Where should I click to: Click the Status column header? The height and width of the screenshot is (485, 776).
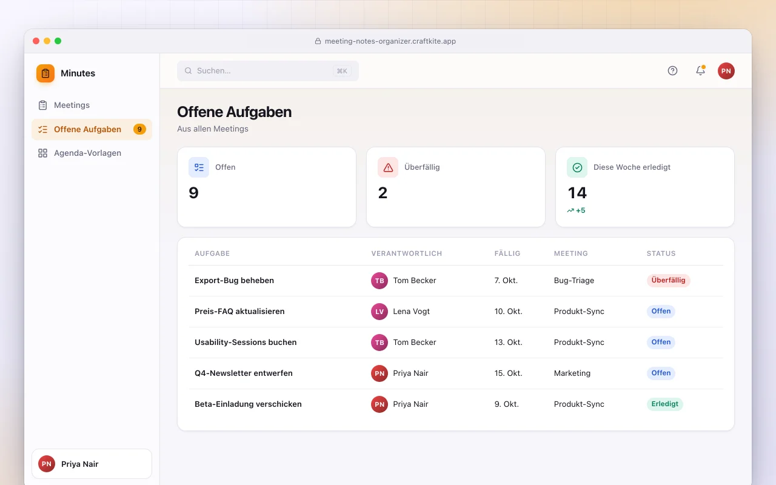pyautogui.click(x=661, y=253)
